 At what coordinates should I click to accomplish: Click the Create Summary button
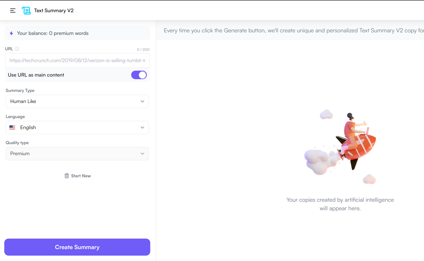(77, 247)
